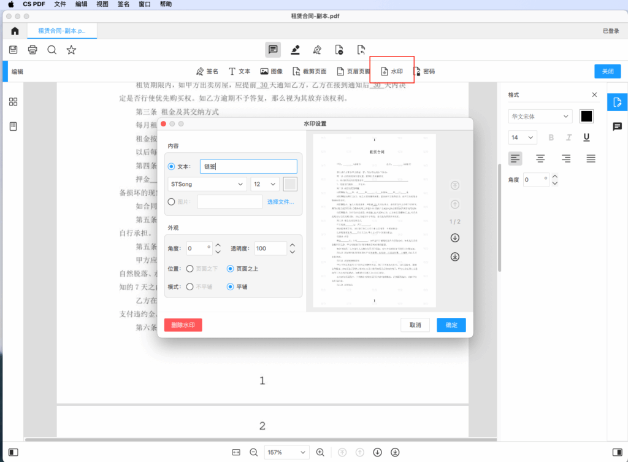
Task: Click the convert page icon in top toolbar
Action: (x=361, y=50)
